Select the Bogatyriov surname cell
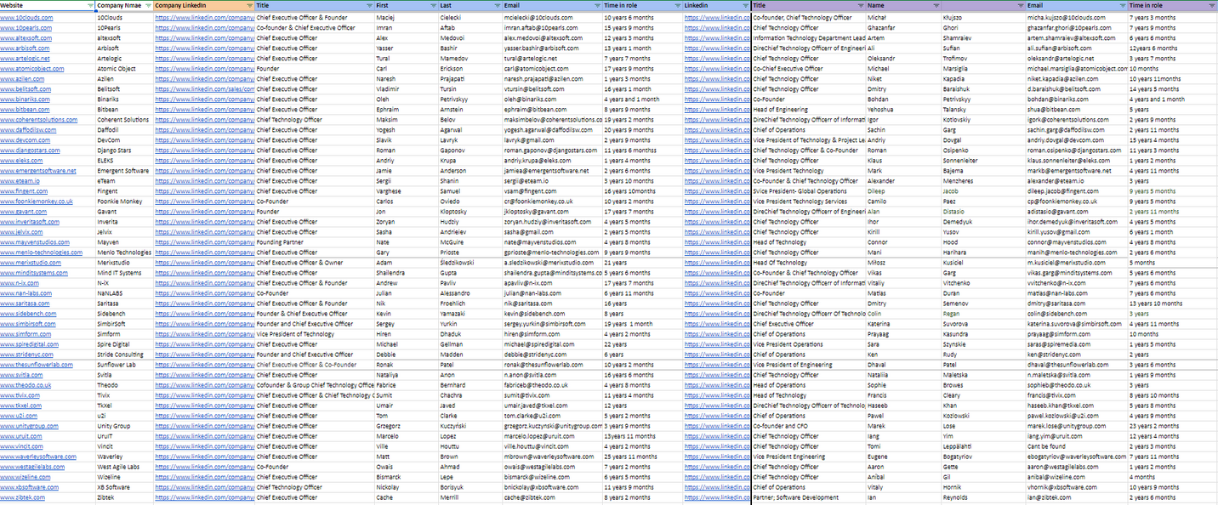This screenshot has height=505, width=1218. coord(982,457)
